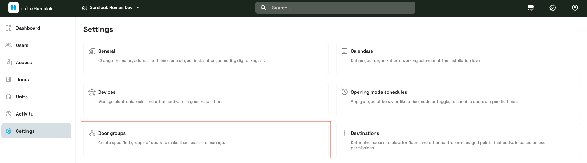Open Units in the sidebar

pos(36,97)
